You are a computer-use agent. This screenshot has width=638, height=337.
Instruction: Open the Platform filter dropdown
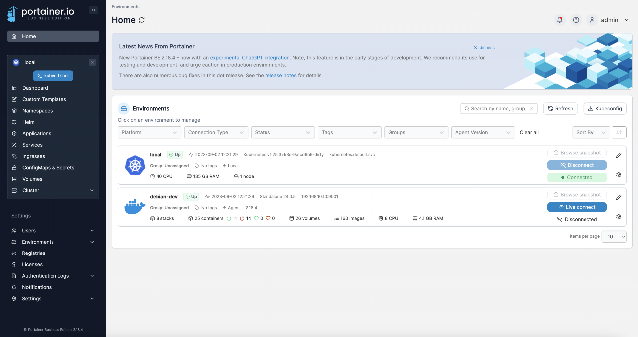click(x=150, y=132)
